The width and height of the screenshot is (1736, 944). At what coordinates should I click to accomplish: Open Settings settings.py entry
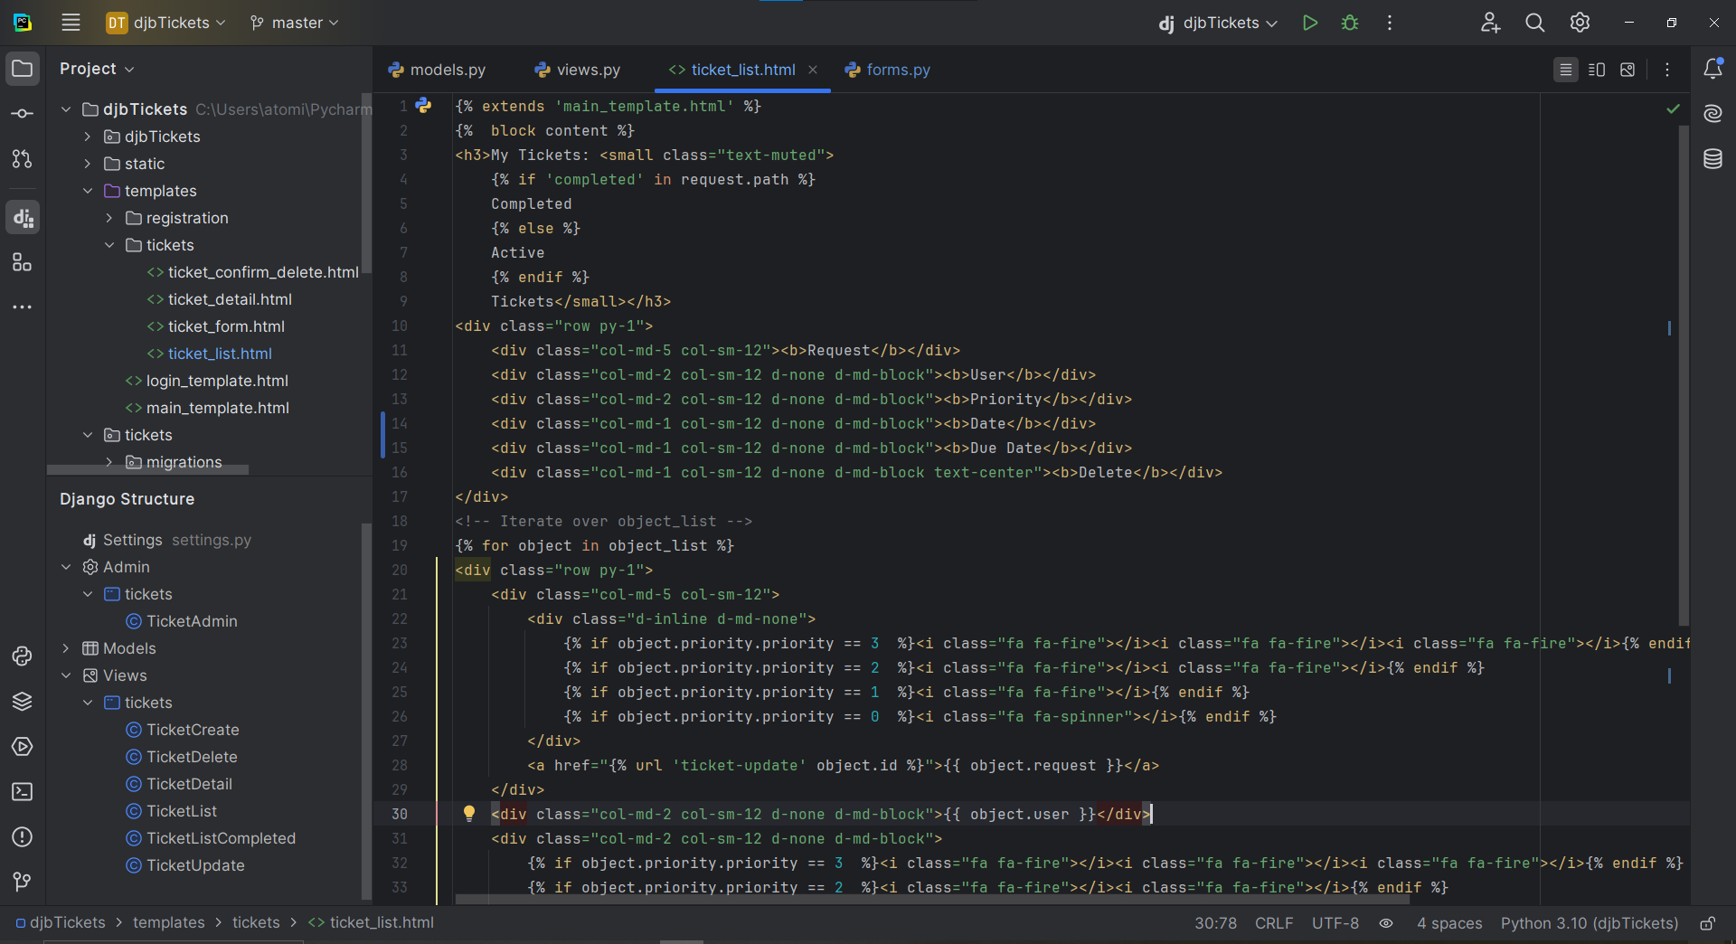point(167,540)
